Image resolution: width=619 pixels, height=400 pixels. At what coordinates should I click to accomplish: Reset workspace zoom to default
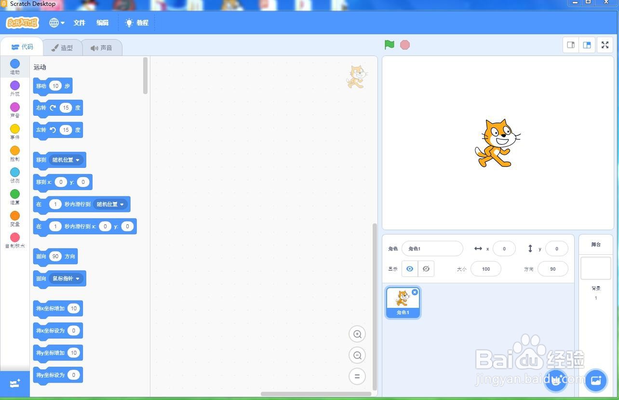pyautogui.click(x=357, y=376)
